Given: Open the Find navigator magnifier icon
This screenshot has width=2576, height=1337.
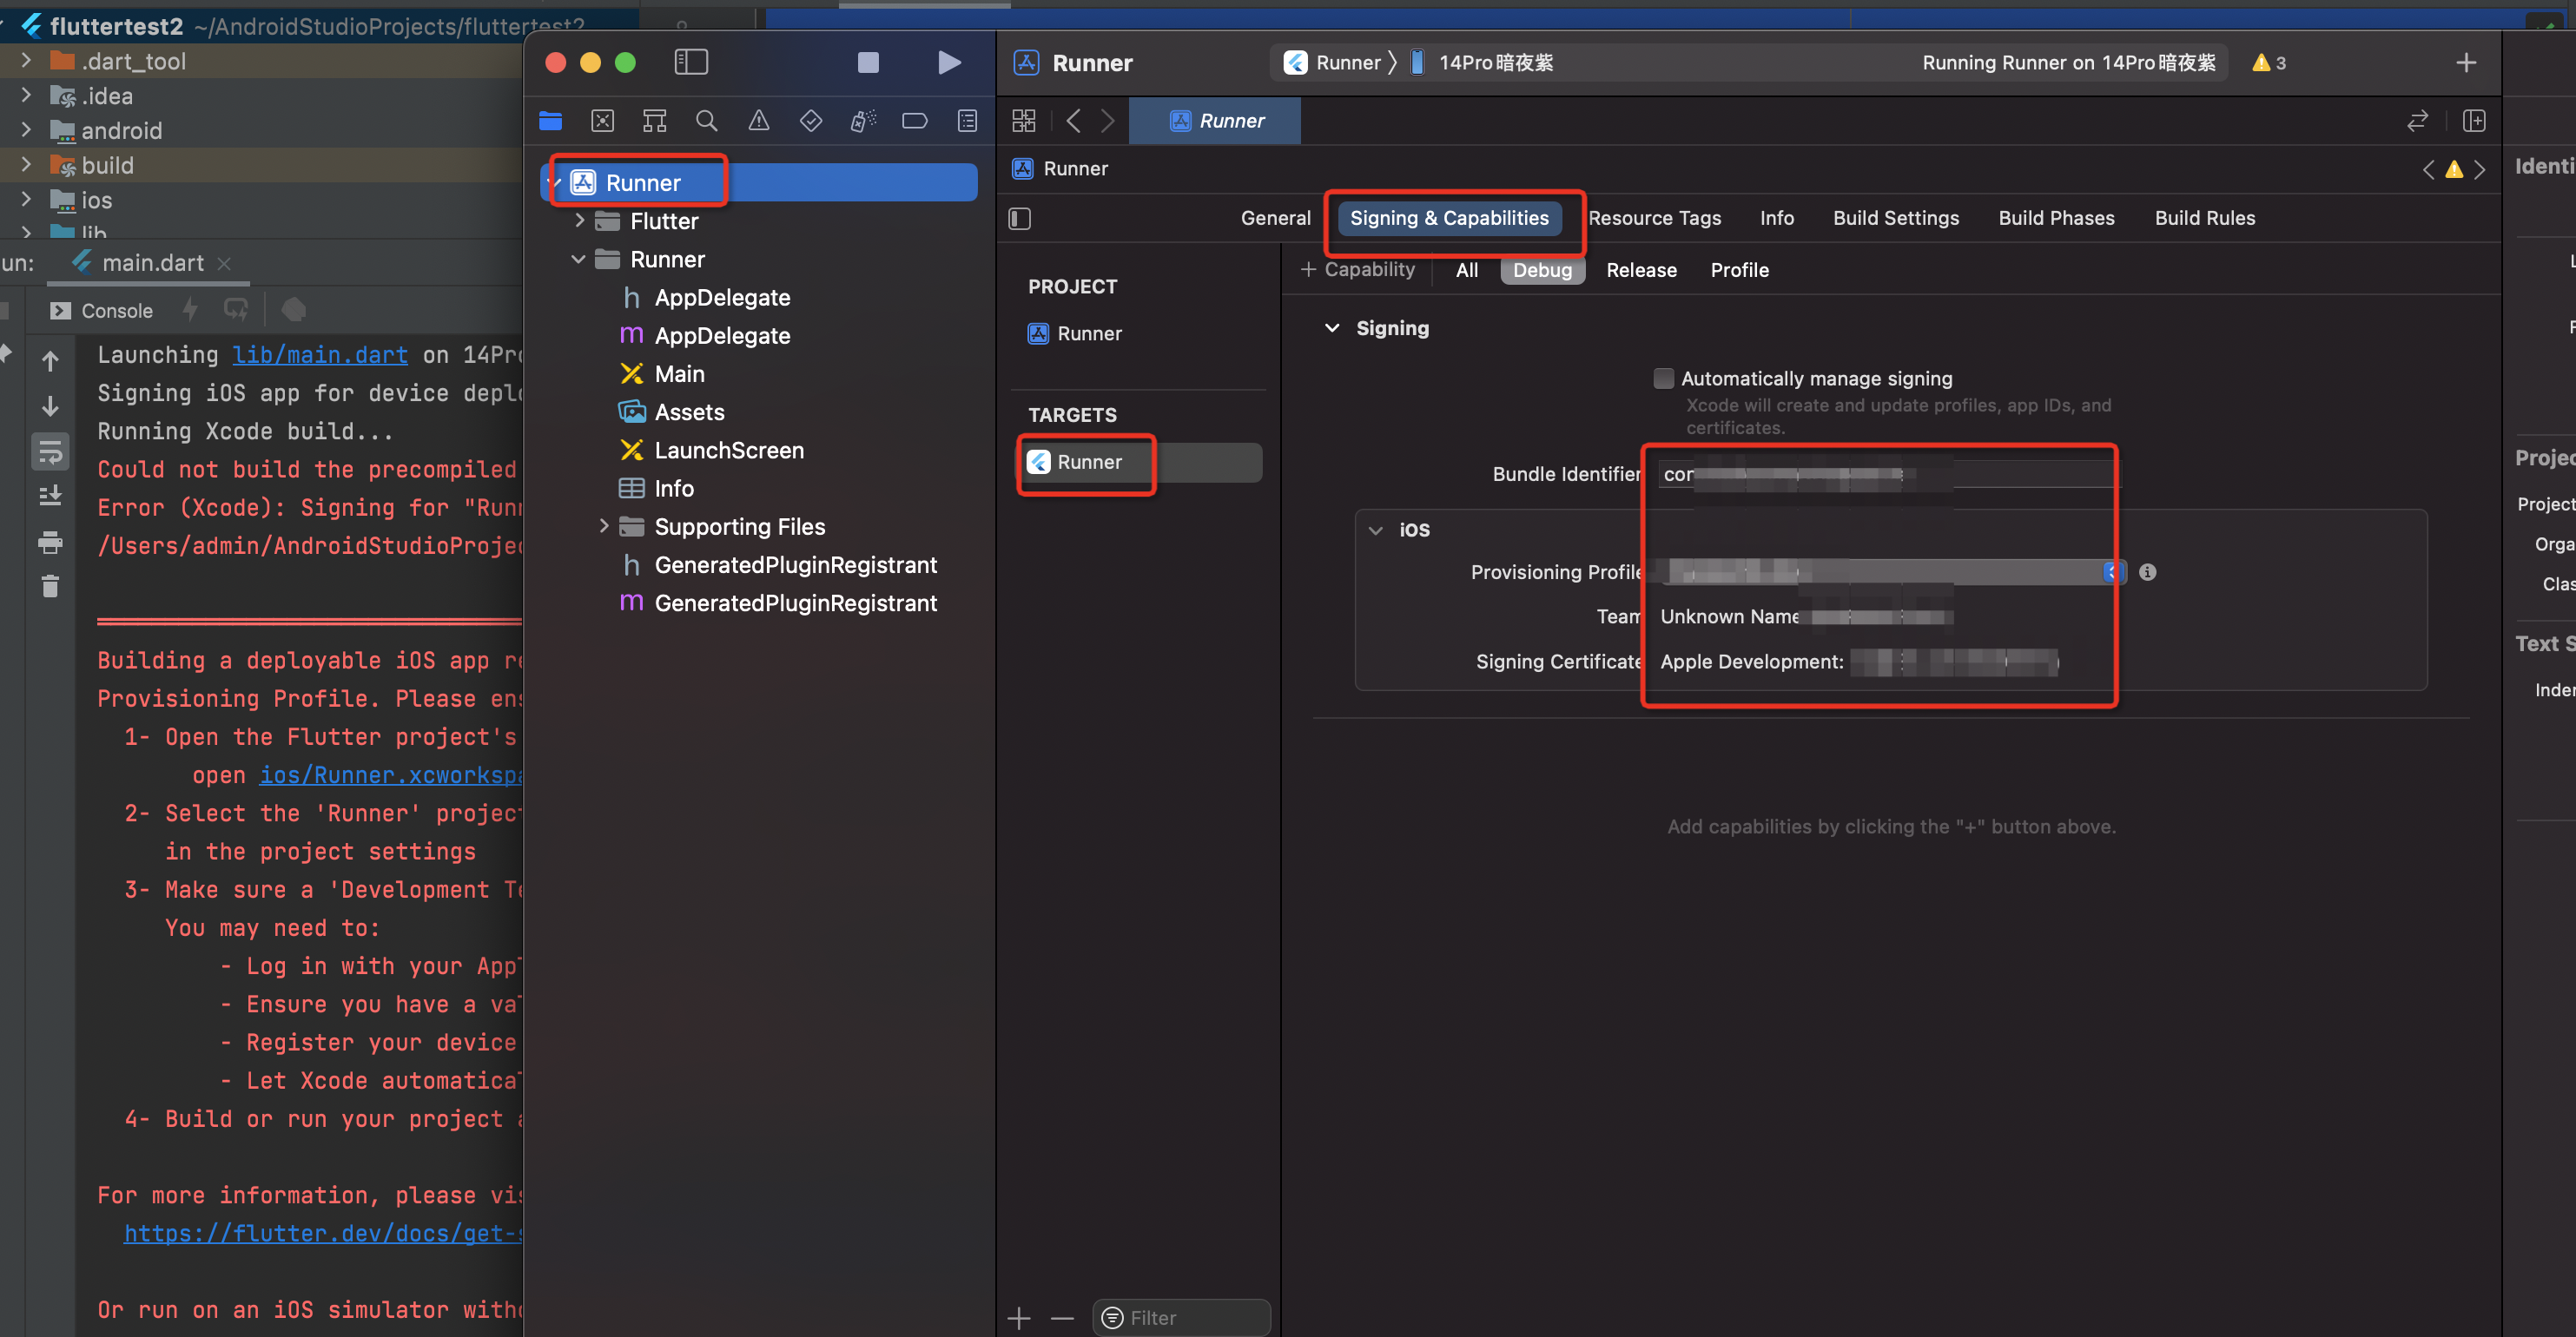Looking at the screenshot, I should coord(706,121).
